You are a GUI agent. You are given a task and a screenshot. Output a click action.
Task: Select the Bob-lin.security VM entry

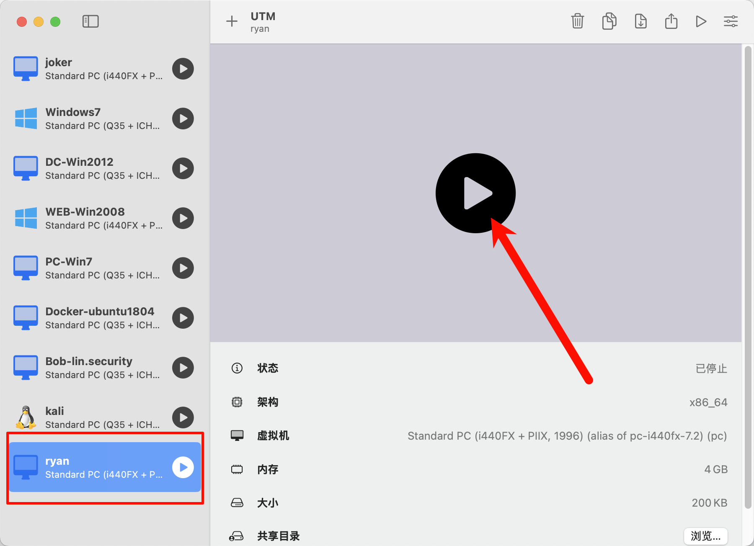click(x=105, y=368)
